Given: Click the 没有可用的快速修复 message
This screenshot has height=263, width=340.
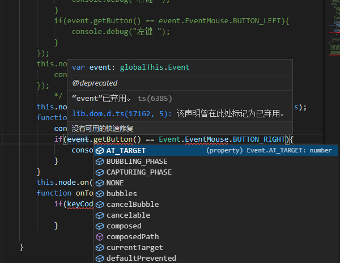Looking at the screenshot, I should 103,129.
